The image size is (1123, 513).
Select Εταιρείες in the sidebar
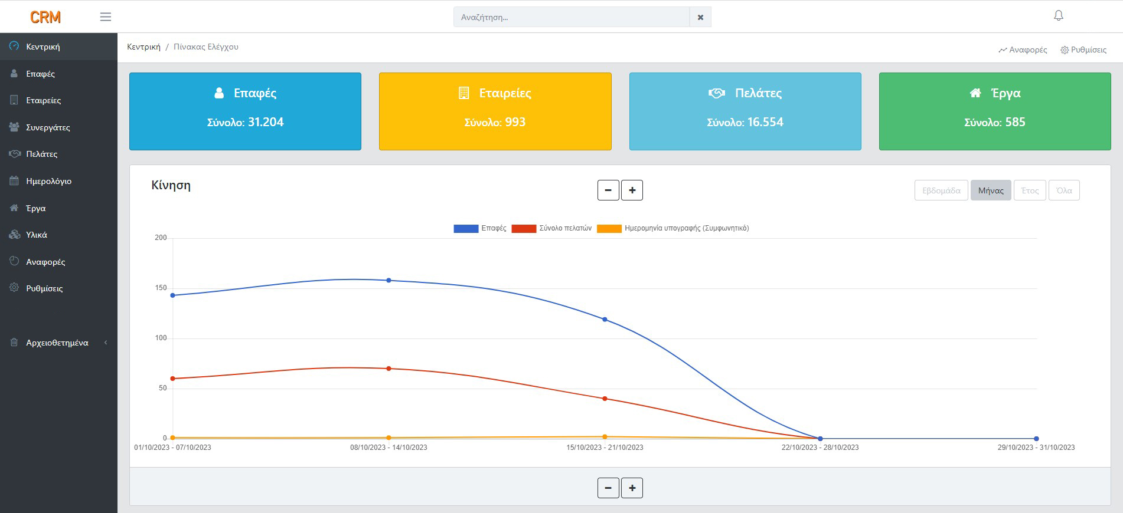43,100
